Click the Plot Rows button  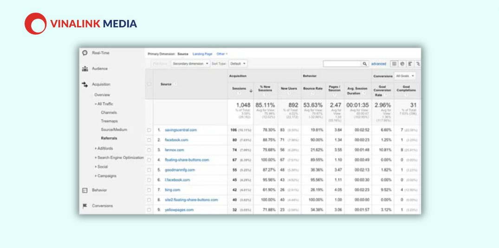(160, 64)
